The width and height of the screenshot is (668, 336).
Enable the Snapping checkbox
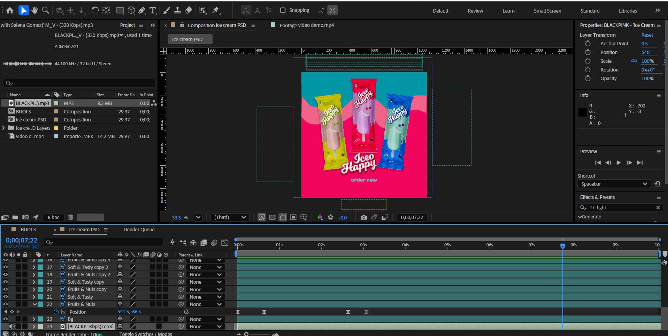283,10
